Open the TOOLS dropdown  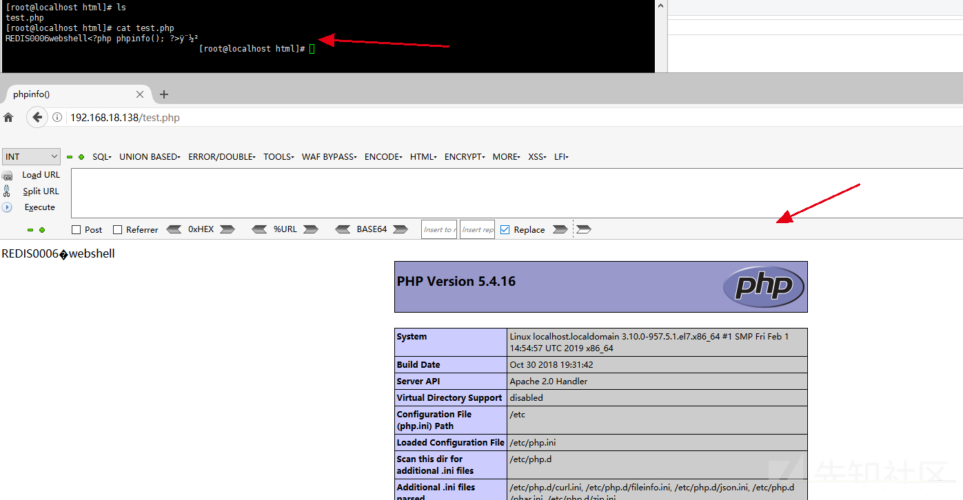pos(279,157)
